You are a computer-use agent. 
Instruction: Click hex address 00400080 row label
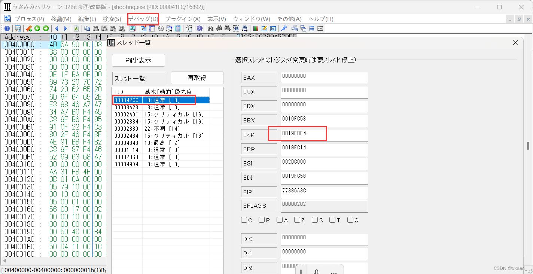point(19,104)
